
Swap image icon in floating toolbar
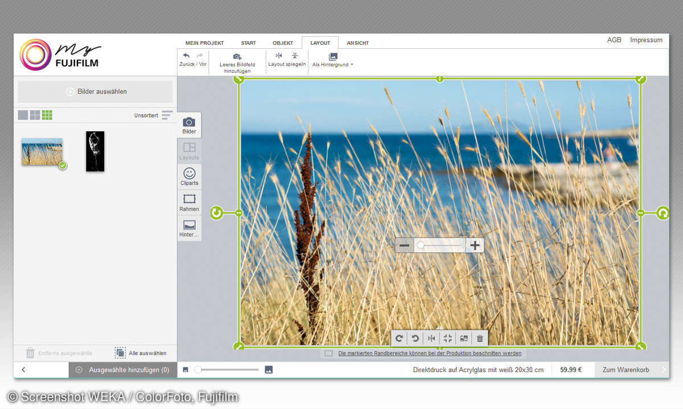coord(464,338)
